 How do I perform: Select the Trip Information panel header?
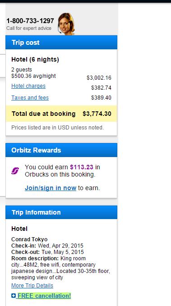(x=61, y=212)
